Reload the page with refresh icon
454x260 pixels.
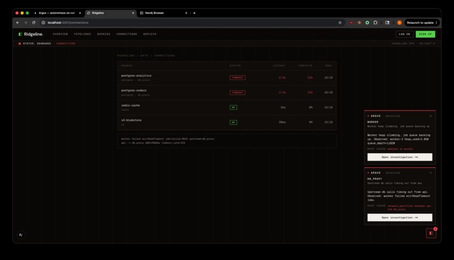(x=34, y=23)
